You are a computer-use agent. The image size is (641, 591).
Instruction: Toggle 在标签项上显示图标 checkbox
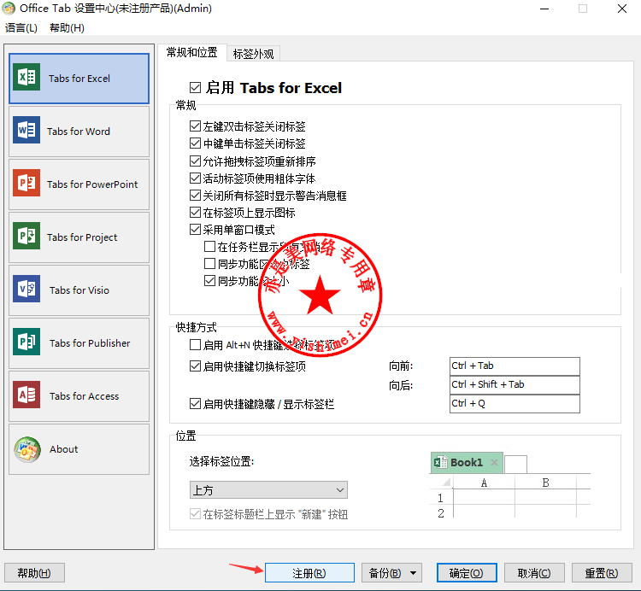coord(196,213)
